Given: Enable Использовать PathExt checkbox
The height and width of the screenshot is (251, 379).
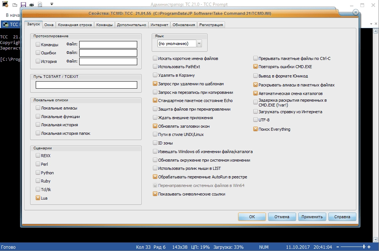Looking at the screenshot, I should coord(155,67).
